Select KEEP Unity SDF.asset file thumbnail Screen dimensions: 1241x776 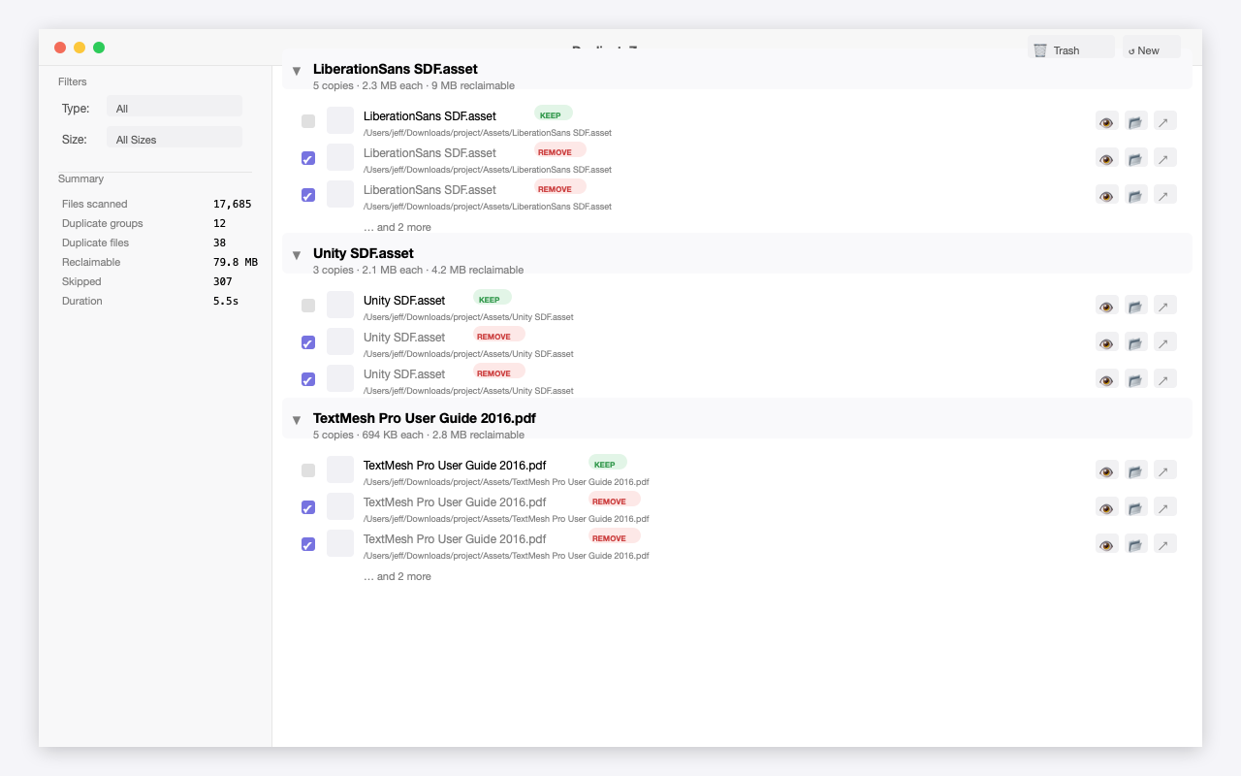(340, 305)
